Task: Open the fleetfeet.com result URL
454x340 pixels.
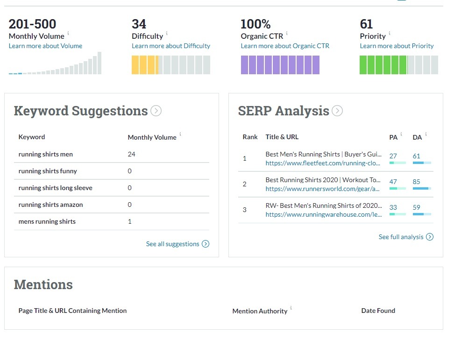Action: [x=323, y=163]
